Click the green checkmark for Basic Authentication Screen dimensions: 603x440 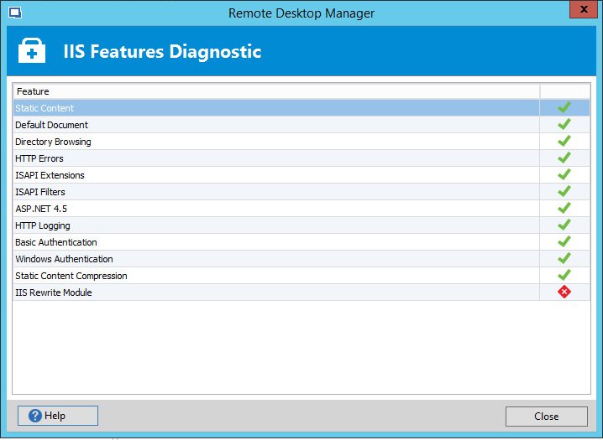pyautogui.click(x=564, y=241)
